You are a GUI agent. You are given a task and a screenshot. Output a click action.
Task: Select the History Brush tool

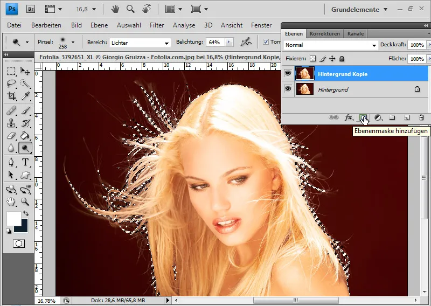(25, 123)
